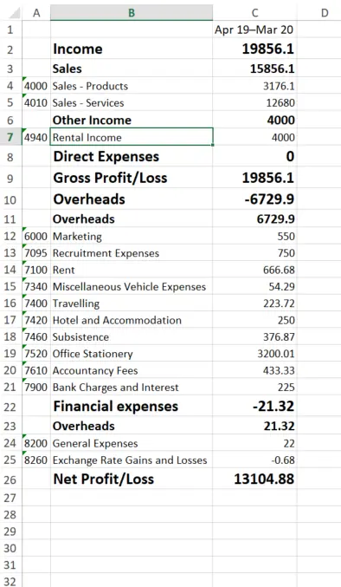The height and width of the screenshot is (587, 341).
Task: Select column B header
Action: click(x=132, y=13)
